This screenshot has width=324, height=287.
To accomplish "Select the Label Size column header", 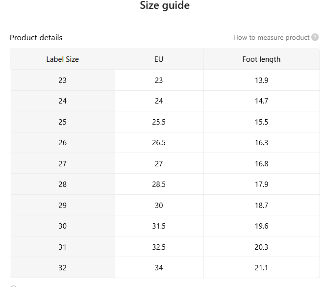I will [x=63, y=59].
